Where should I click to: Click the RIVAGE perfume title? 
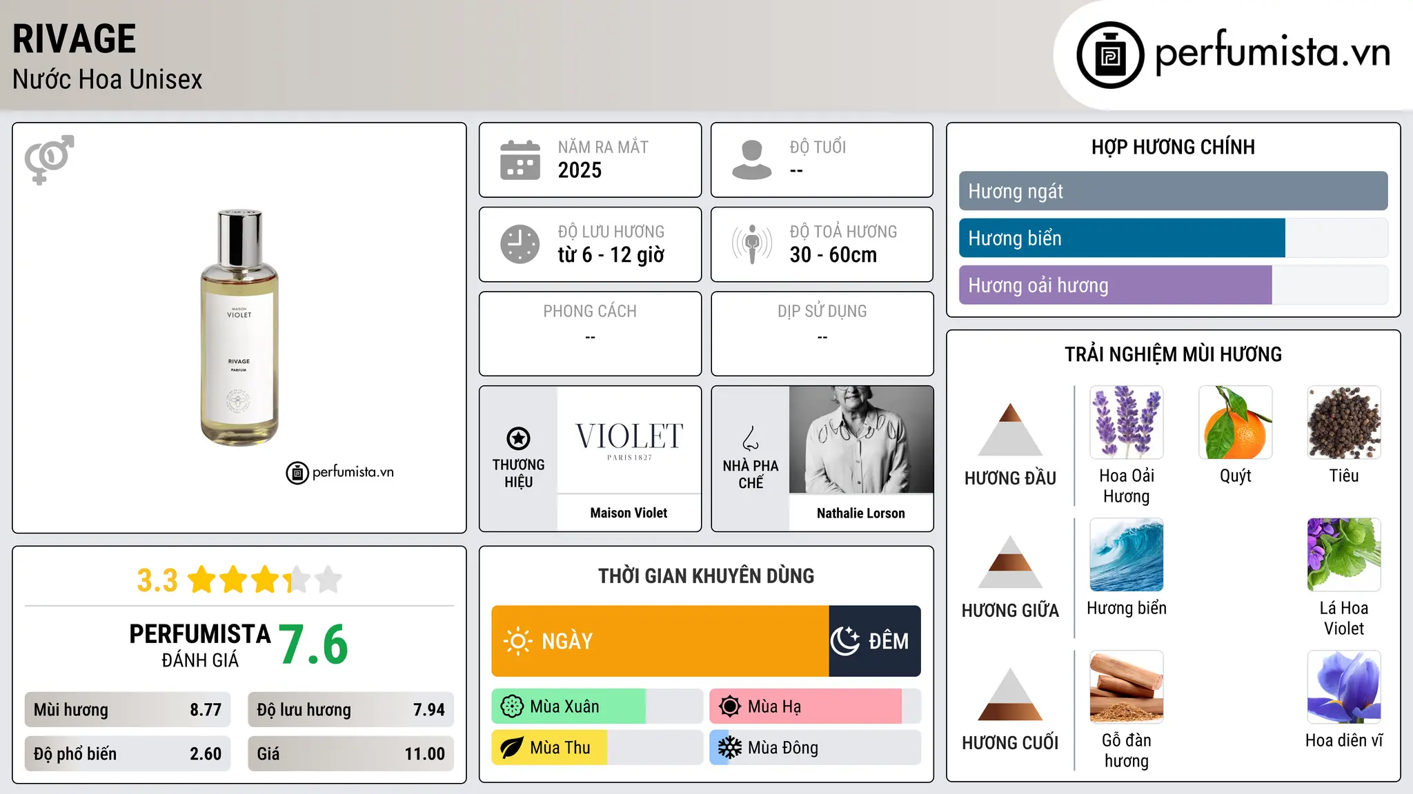pos(74,39)
